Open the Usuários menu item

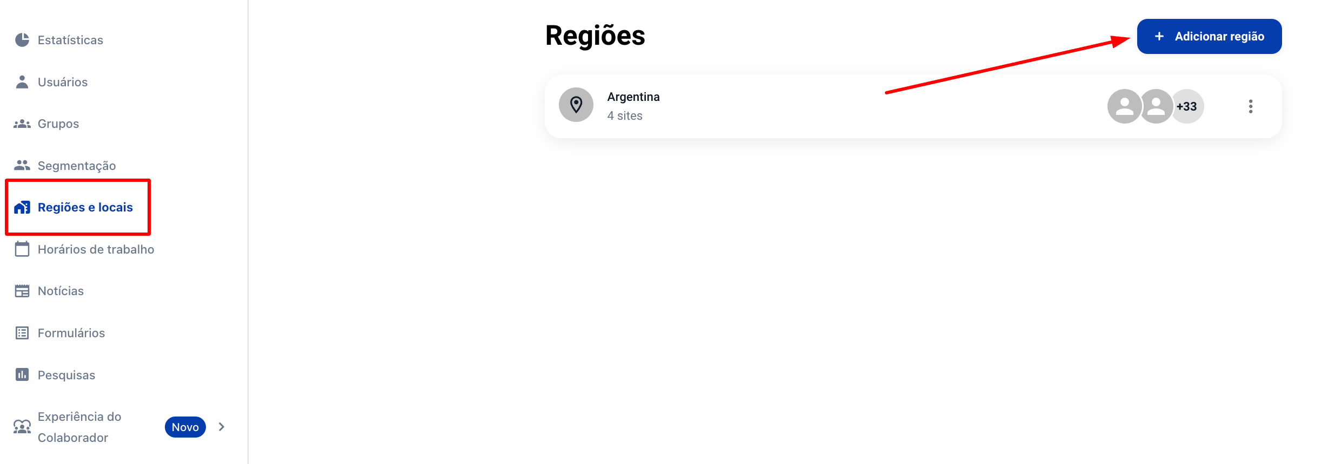pos(63,82)
